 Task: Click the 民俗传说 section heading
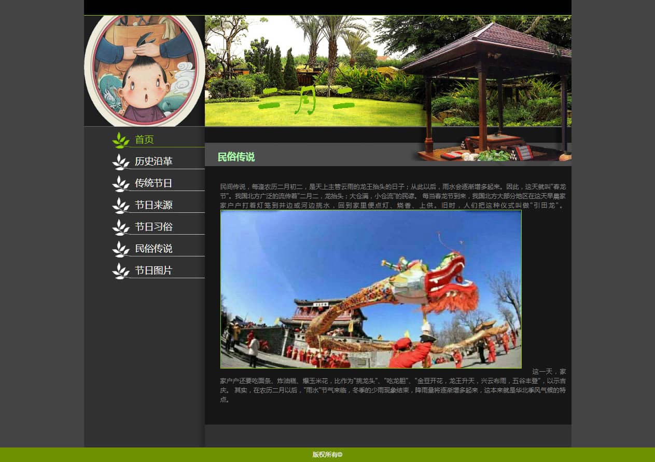click(236, 157)
